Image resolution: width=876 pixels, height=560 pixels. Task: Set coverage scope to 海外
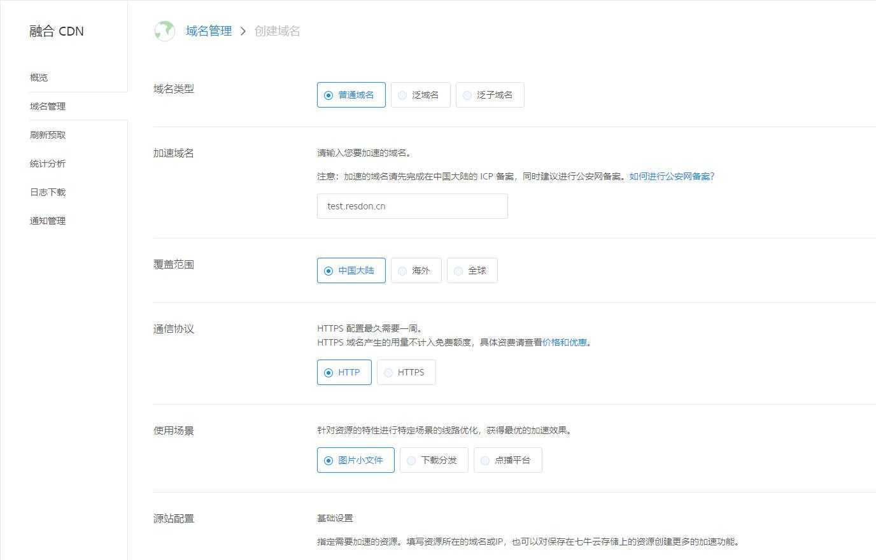416,270
